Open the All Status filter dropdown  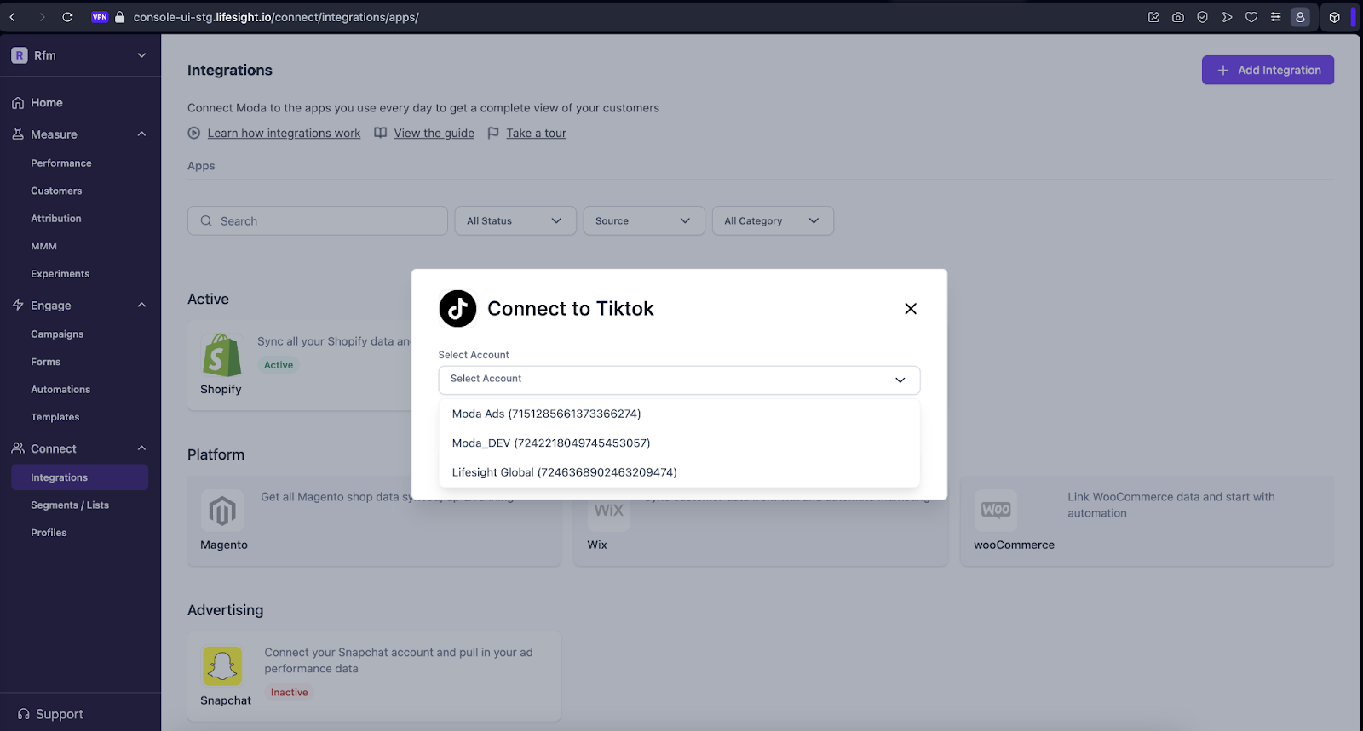(515, 220)
